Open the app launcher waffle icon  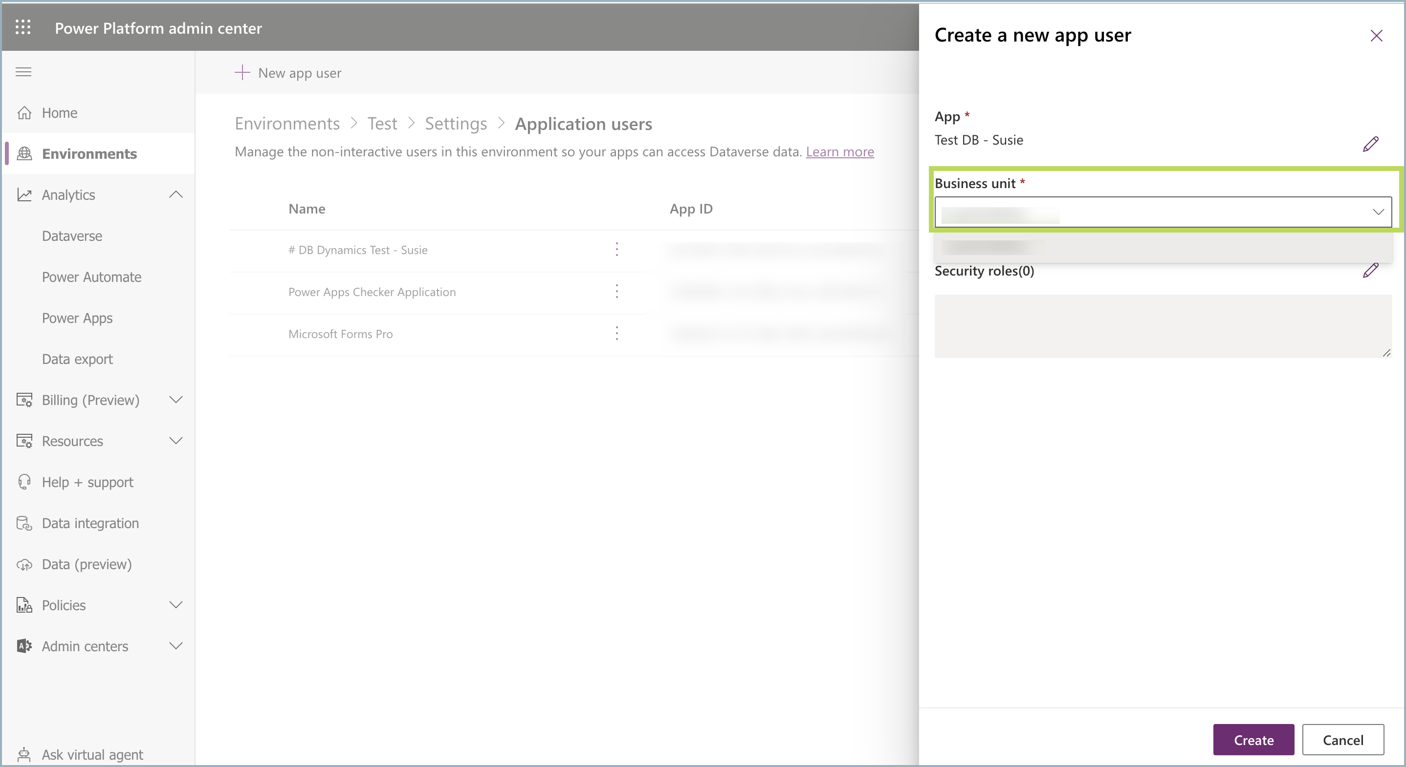pos(23,27)
